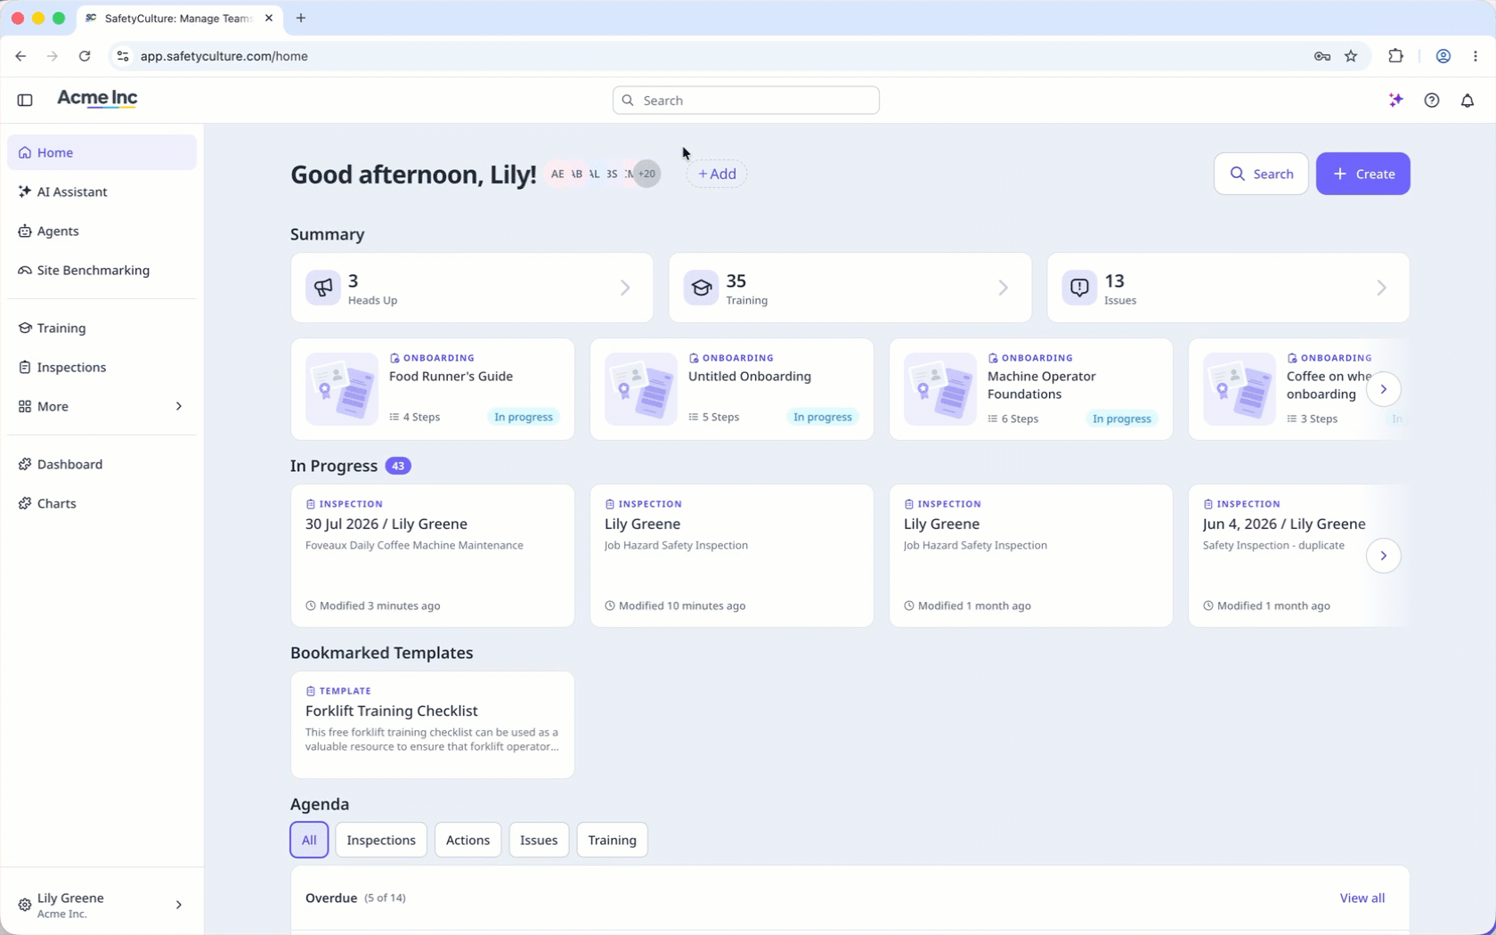
Task: Select the All agenda filter
Action: click(x=309, y=840)
